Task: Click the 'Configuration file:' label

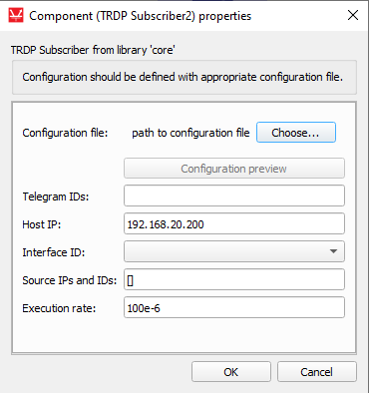Action: click(x=65, y=133)
